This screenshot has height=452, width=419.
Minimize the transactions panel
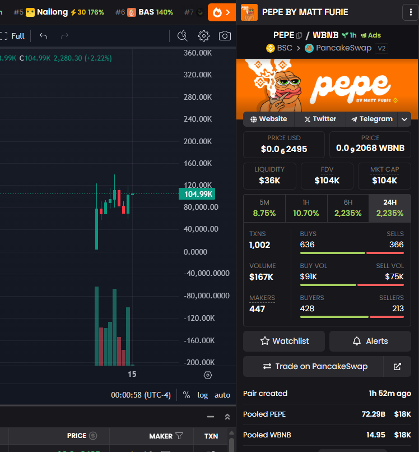(x=211, y=417)
